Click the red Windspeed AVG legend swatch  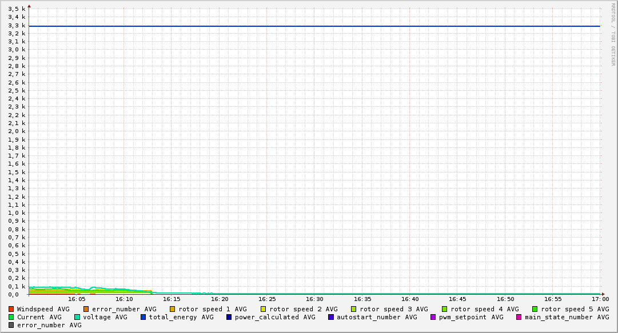(x=11, y=309)
